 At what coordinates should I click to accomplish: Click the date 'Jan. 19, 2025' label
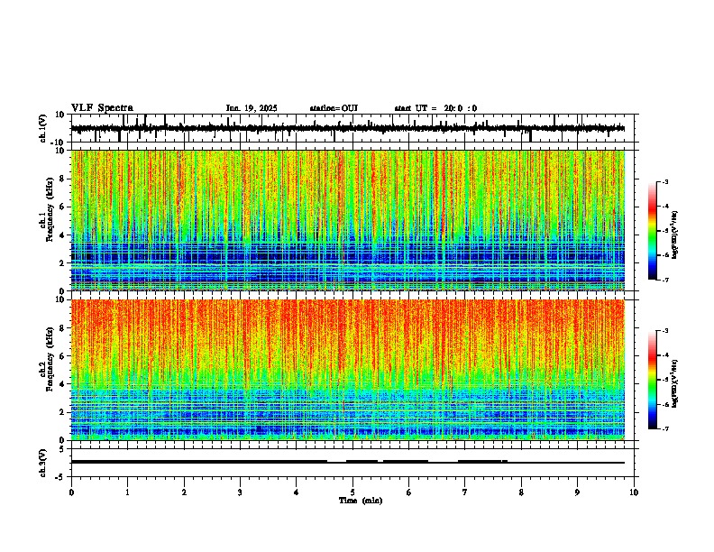[x=252, y=108]
